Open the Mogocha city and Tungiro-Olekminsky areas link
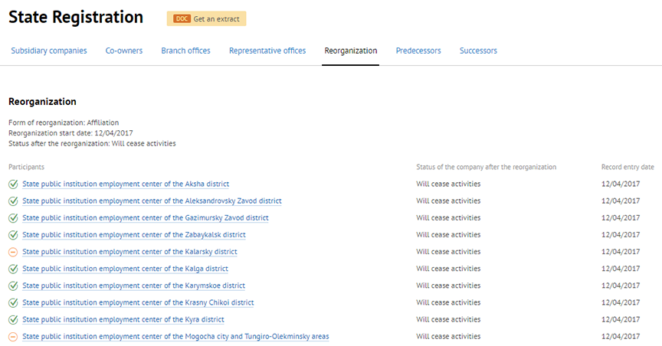Image resolution: width=662 pixels, height=346 pixels. pos(175,337)
